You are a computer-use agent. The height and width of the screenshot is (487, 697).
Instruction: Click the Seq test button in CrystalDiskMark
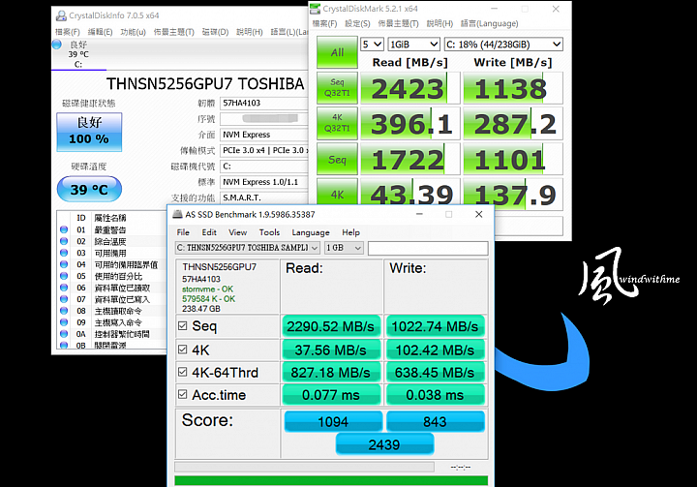tap(337, 159)
